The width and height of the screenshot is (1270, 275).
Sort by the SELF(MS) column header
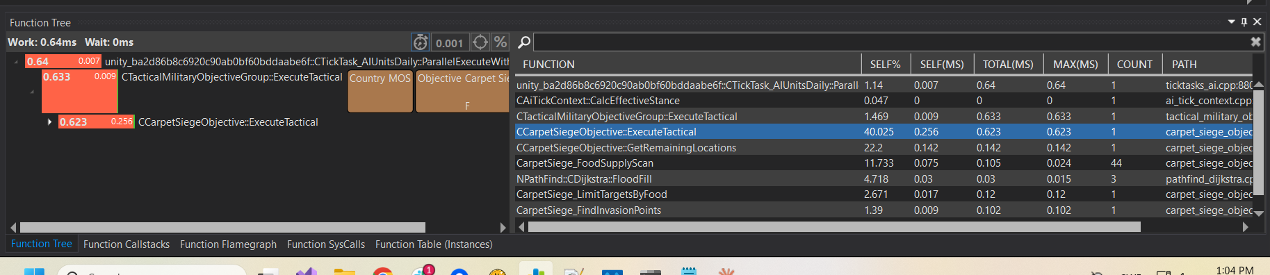[x=942, y=64]
